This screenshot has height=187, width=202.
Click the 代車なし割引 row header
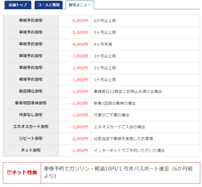(x=31, y=115)
